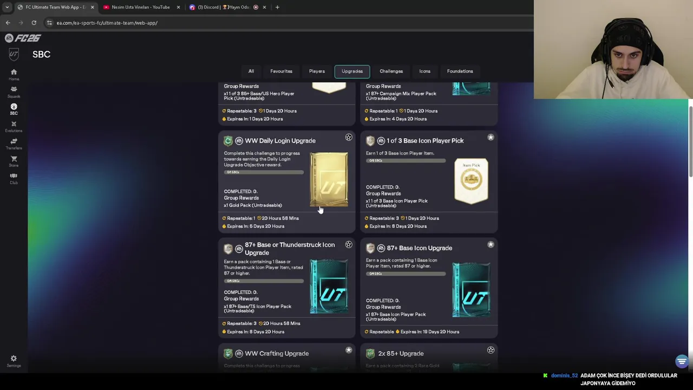Open Club in the sidebar
Viewport: 693px width, 390px height.
pos(14,179)
